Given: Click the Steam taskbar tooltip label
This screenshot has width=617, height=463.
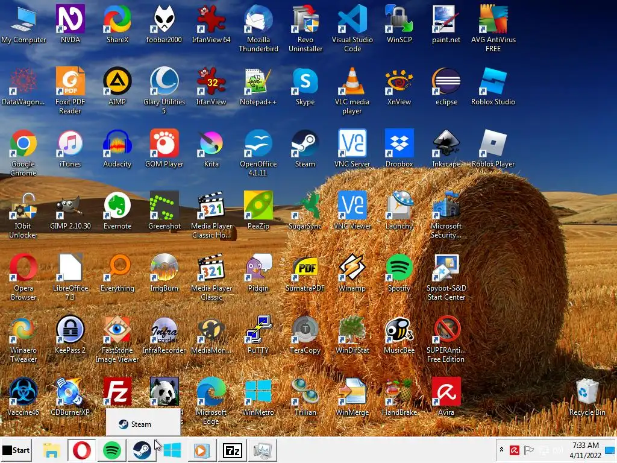Looking at the screenshot, I should click(x=141, y=424).
